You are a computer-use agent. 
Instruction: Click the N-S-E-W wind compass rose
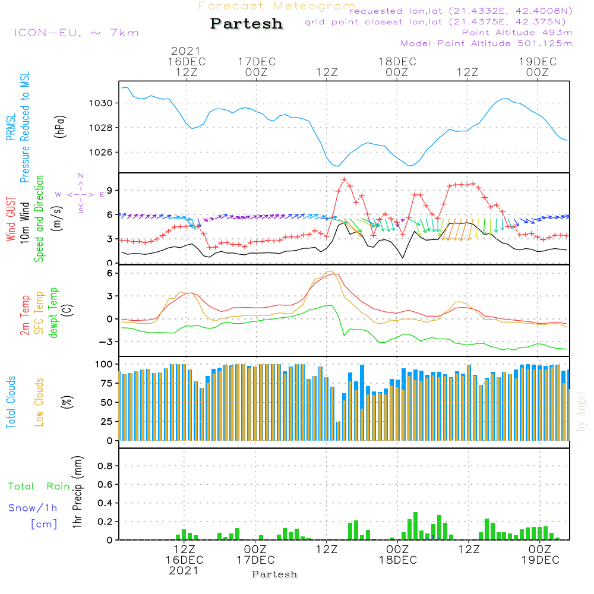pyautogui.click(x=80, y=194)
